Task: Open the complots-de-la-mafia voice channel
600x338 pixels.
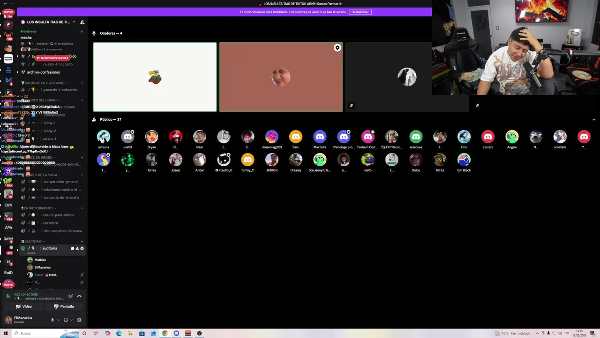Action: (52, 198)
